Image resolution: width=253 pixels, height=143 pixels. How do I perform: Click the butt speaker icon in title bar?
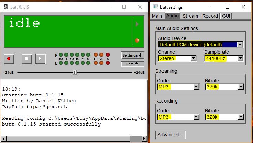6,7
